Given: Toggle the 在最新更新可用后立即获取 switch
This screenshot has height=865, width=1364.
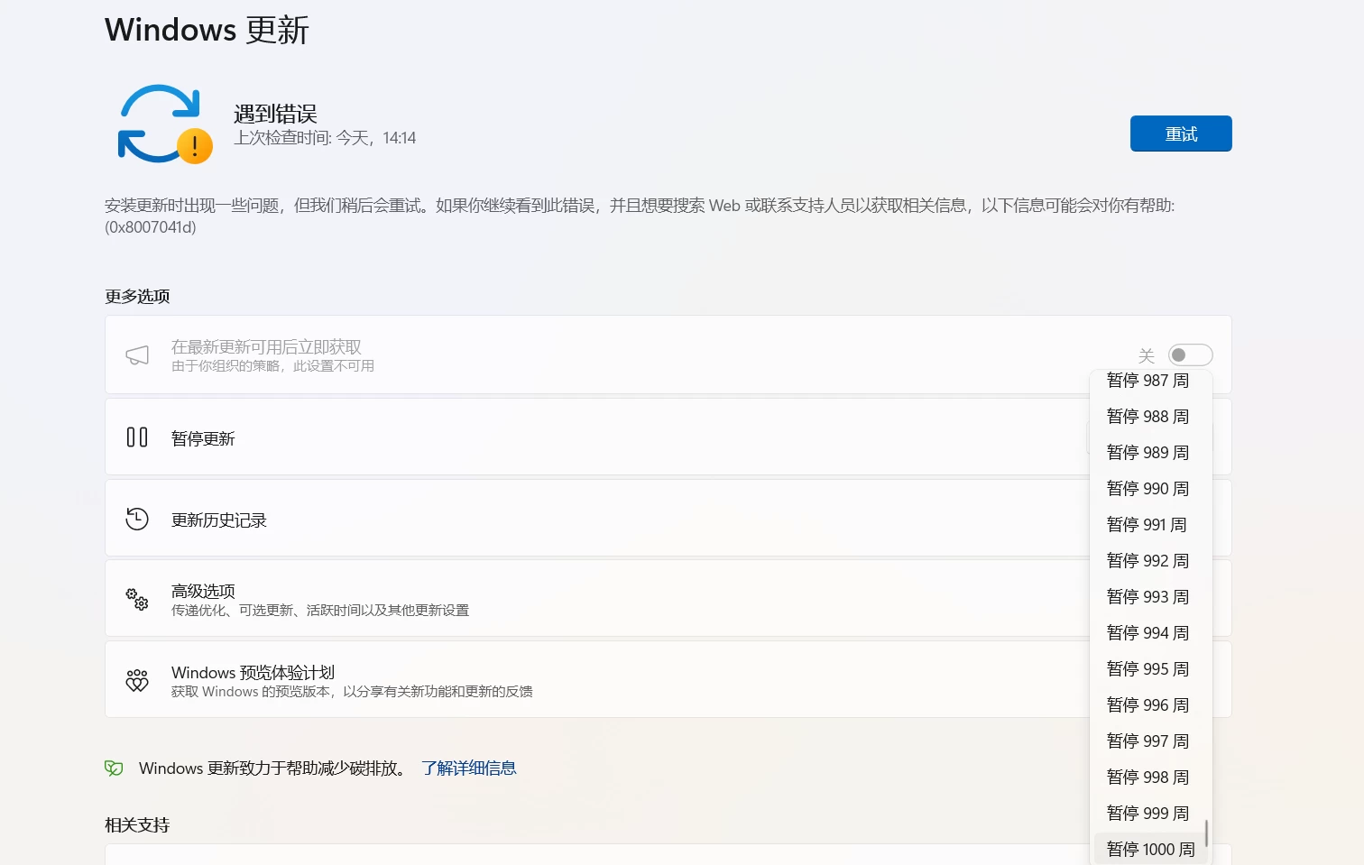Looking at the screenshot, I should [x=1190, y=355].
